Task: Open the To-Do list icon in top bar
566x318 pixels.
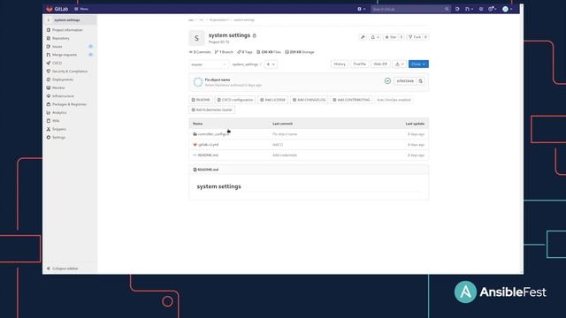Action: coord(481,9)
